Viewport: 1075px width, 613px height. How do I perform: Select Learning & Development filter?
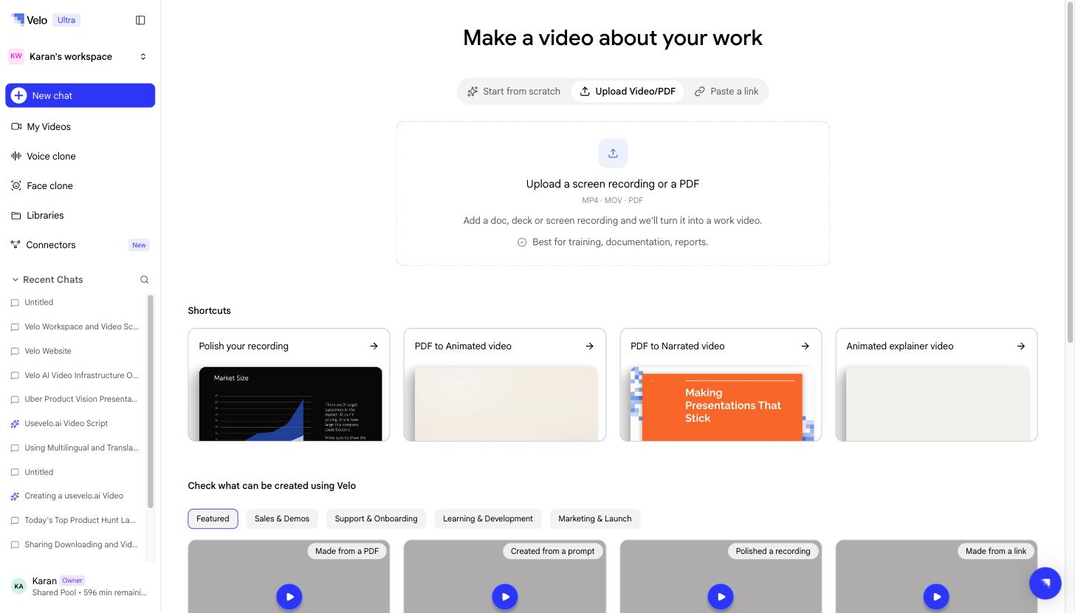click(x=488, y=518)
